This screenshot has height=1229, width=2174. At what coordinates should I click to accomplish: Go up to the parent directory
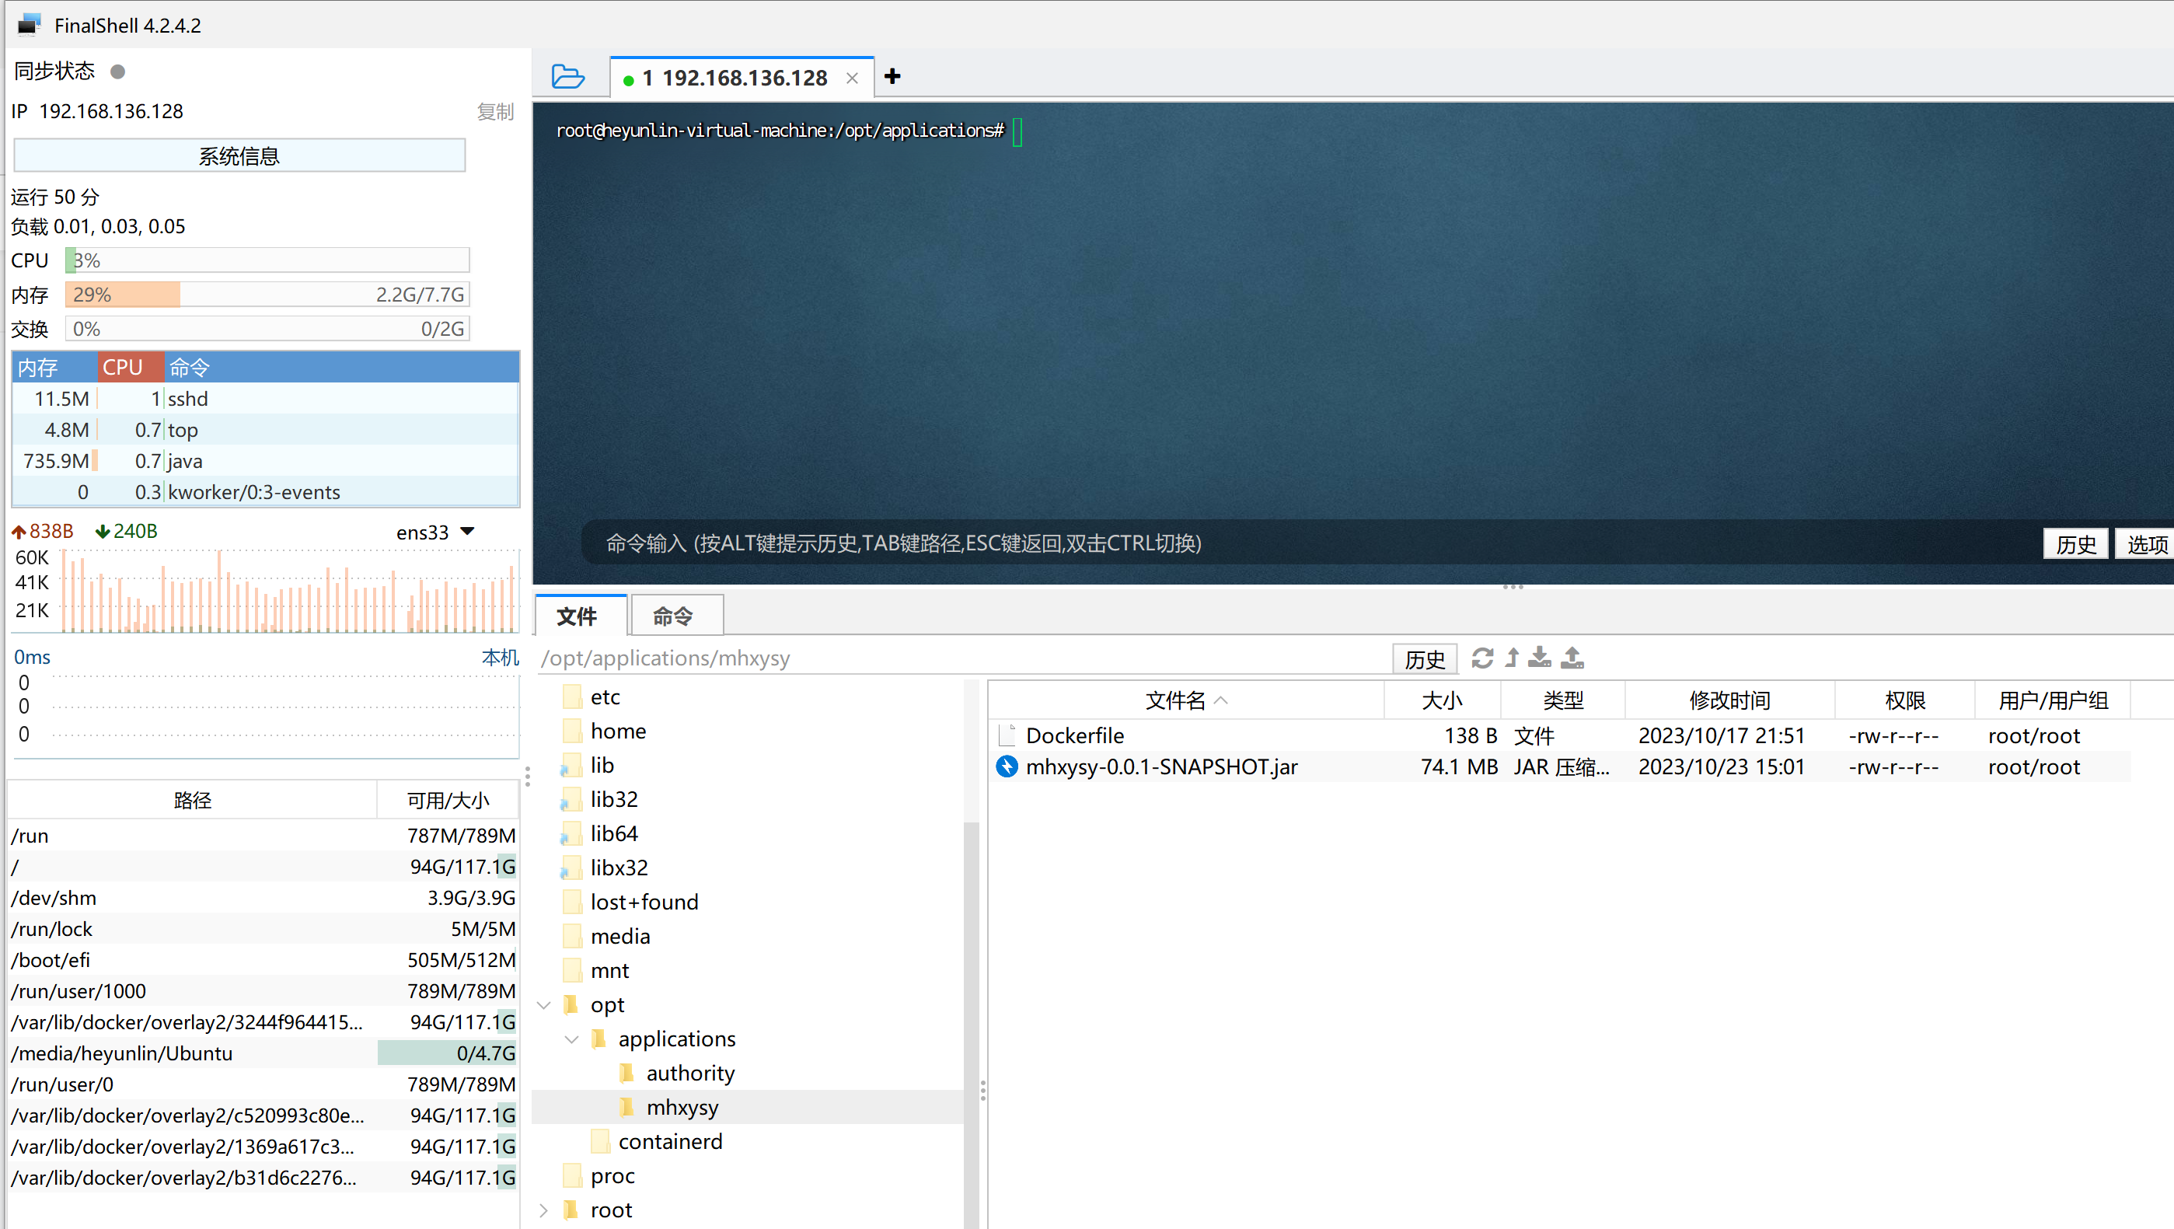coord(1513,658)
